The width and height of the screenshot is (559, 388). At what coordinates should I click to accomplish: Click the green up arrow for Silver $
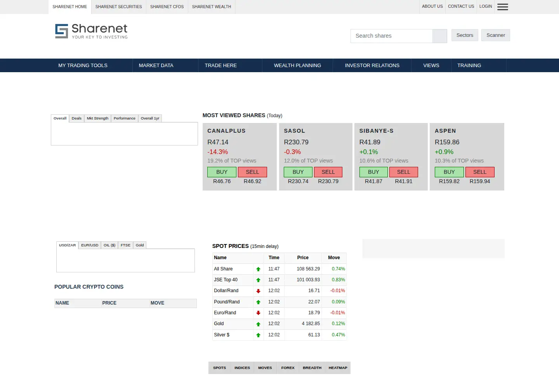258,335
